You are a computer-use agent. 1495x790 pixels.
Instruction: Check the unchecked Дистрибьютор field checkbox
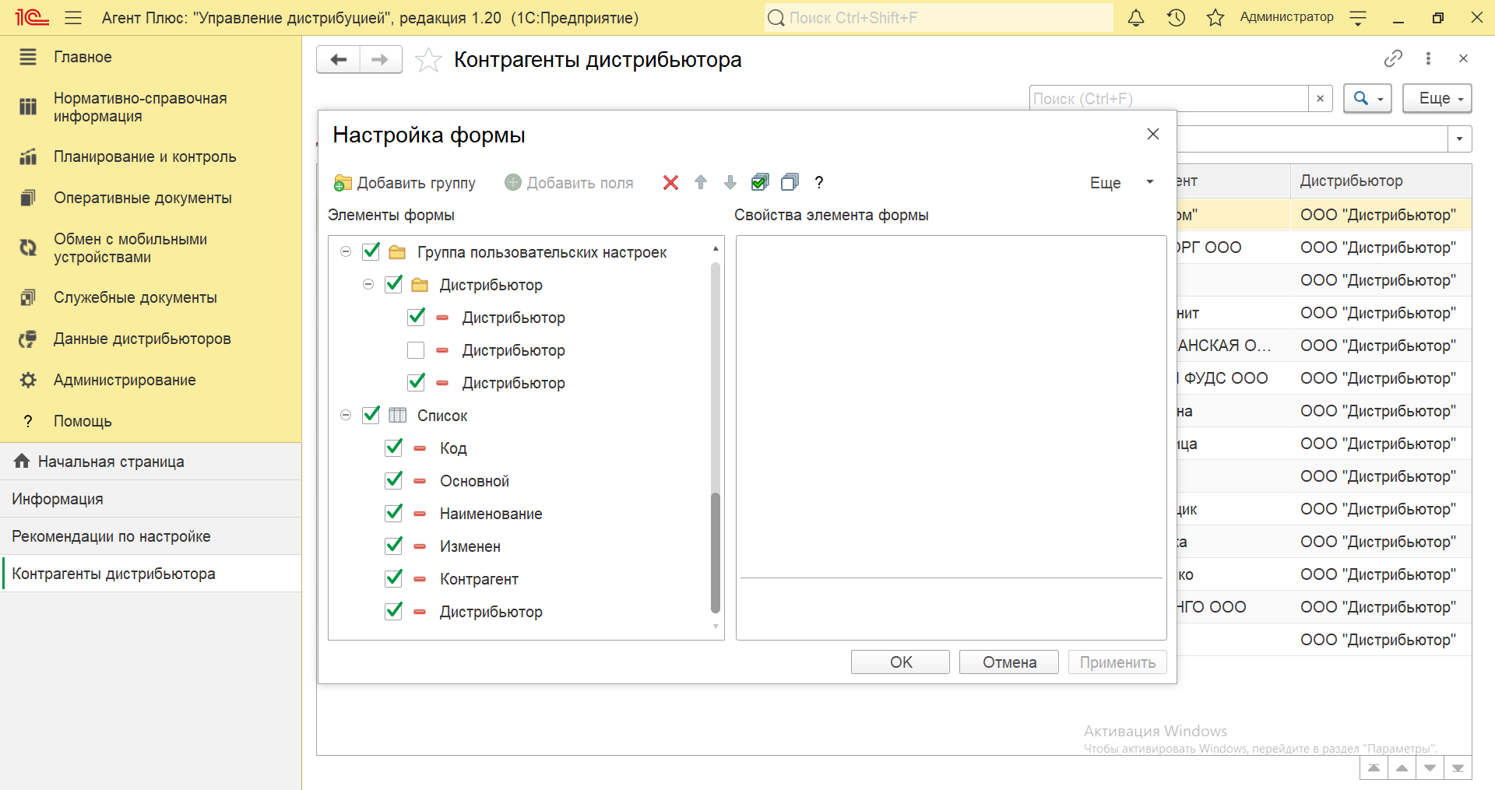(416, 350)
